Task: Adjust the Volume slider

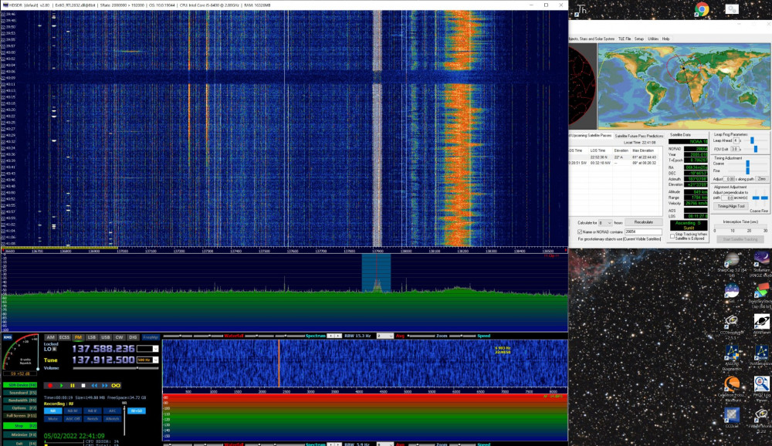Action: point(116,368)
